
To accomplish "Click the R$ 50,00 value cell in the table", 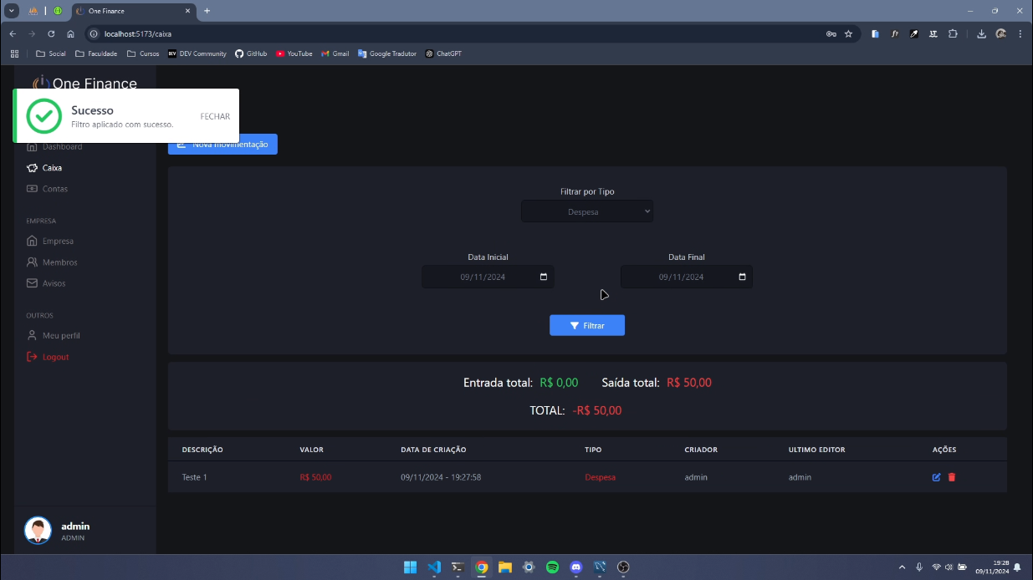I will coord(315,477).
